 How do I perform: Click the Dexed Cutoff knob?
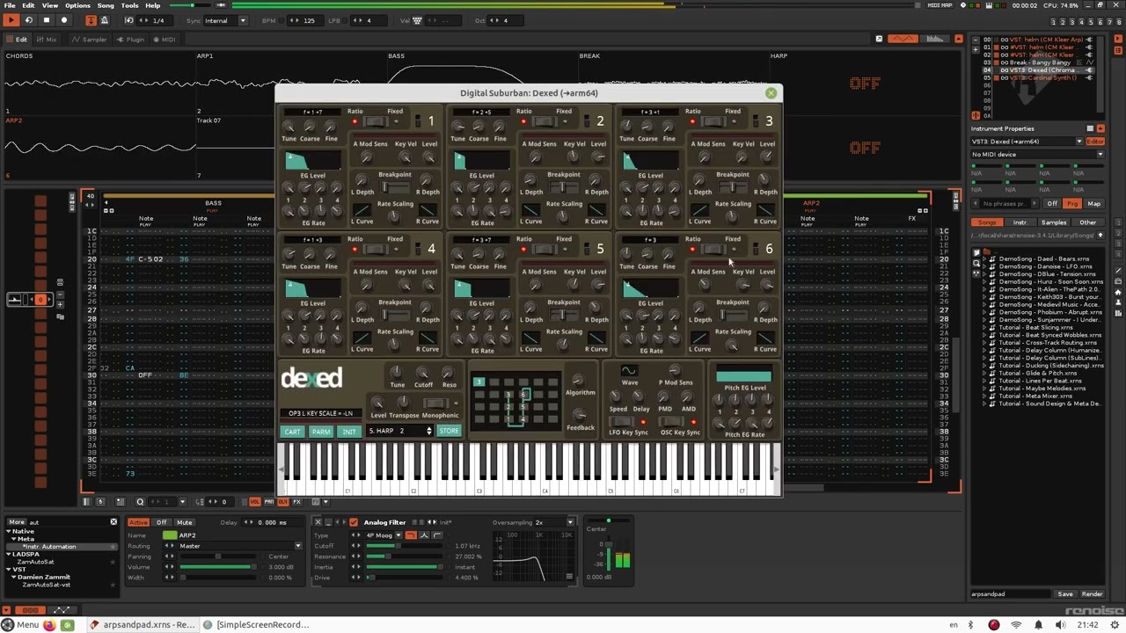tap(423, 372)
